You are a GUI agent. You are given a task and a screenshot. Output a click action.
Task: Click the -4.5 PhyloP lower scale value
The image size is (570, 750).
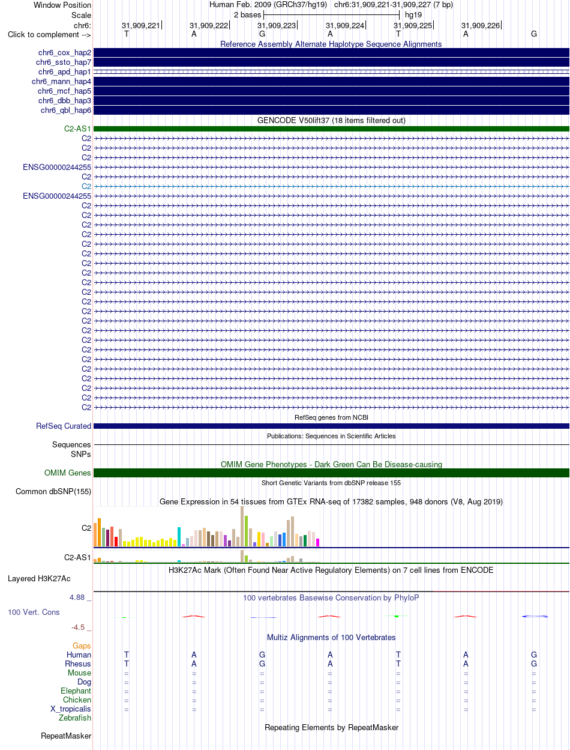pyautogui.click(x=80, y=628)
